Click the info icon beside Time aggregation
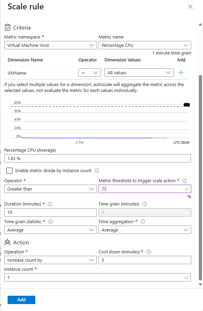Screen dimensions: 203x311 point(142,221)
